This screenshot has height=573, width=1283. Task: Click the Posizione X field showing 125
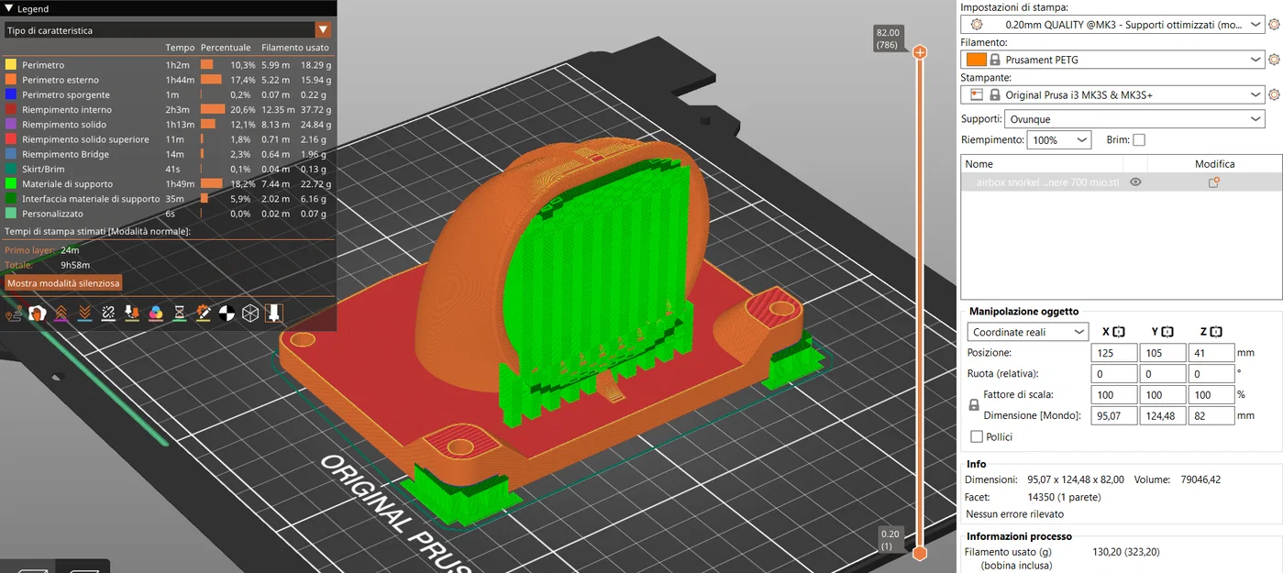pos(1114,353)
